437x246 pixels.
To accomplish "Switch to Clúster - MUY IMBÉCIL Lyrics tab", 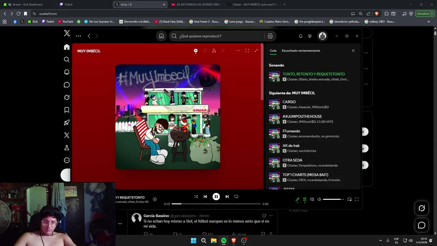I will (x=252, y=4).
